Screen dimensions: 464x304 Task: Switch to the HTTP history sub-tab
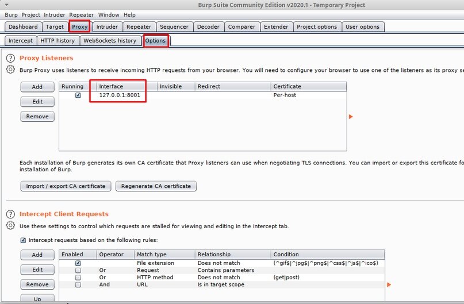57,40
